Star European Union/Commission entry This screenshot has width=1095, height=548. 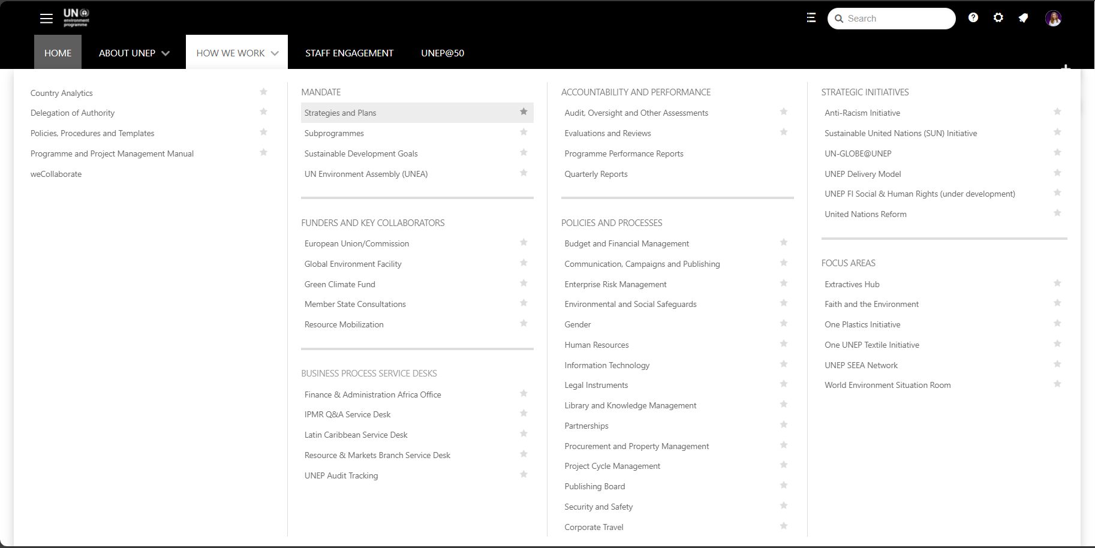[524, 243]
